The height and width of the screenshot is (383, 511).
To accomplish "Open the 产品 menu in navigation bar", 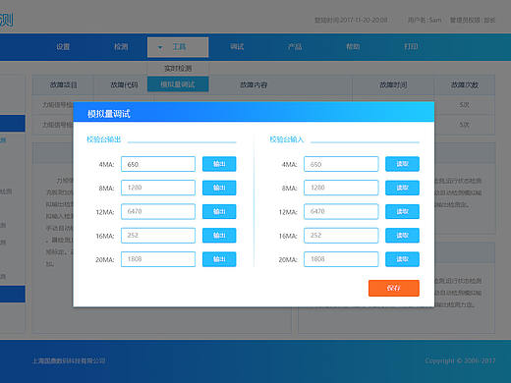I will (295, 47).
